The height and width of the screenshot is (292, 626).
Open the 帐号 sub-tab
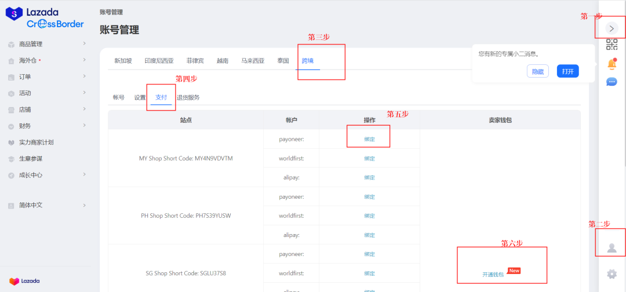pyautogui.click(x=119, y=97)
